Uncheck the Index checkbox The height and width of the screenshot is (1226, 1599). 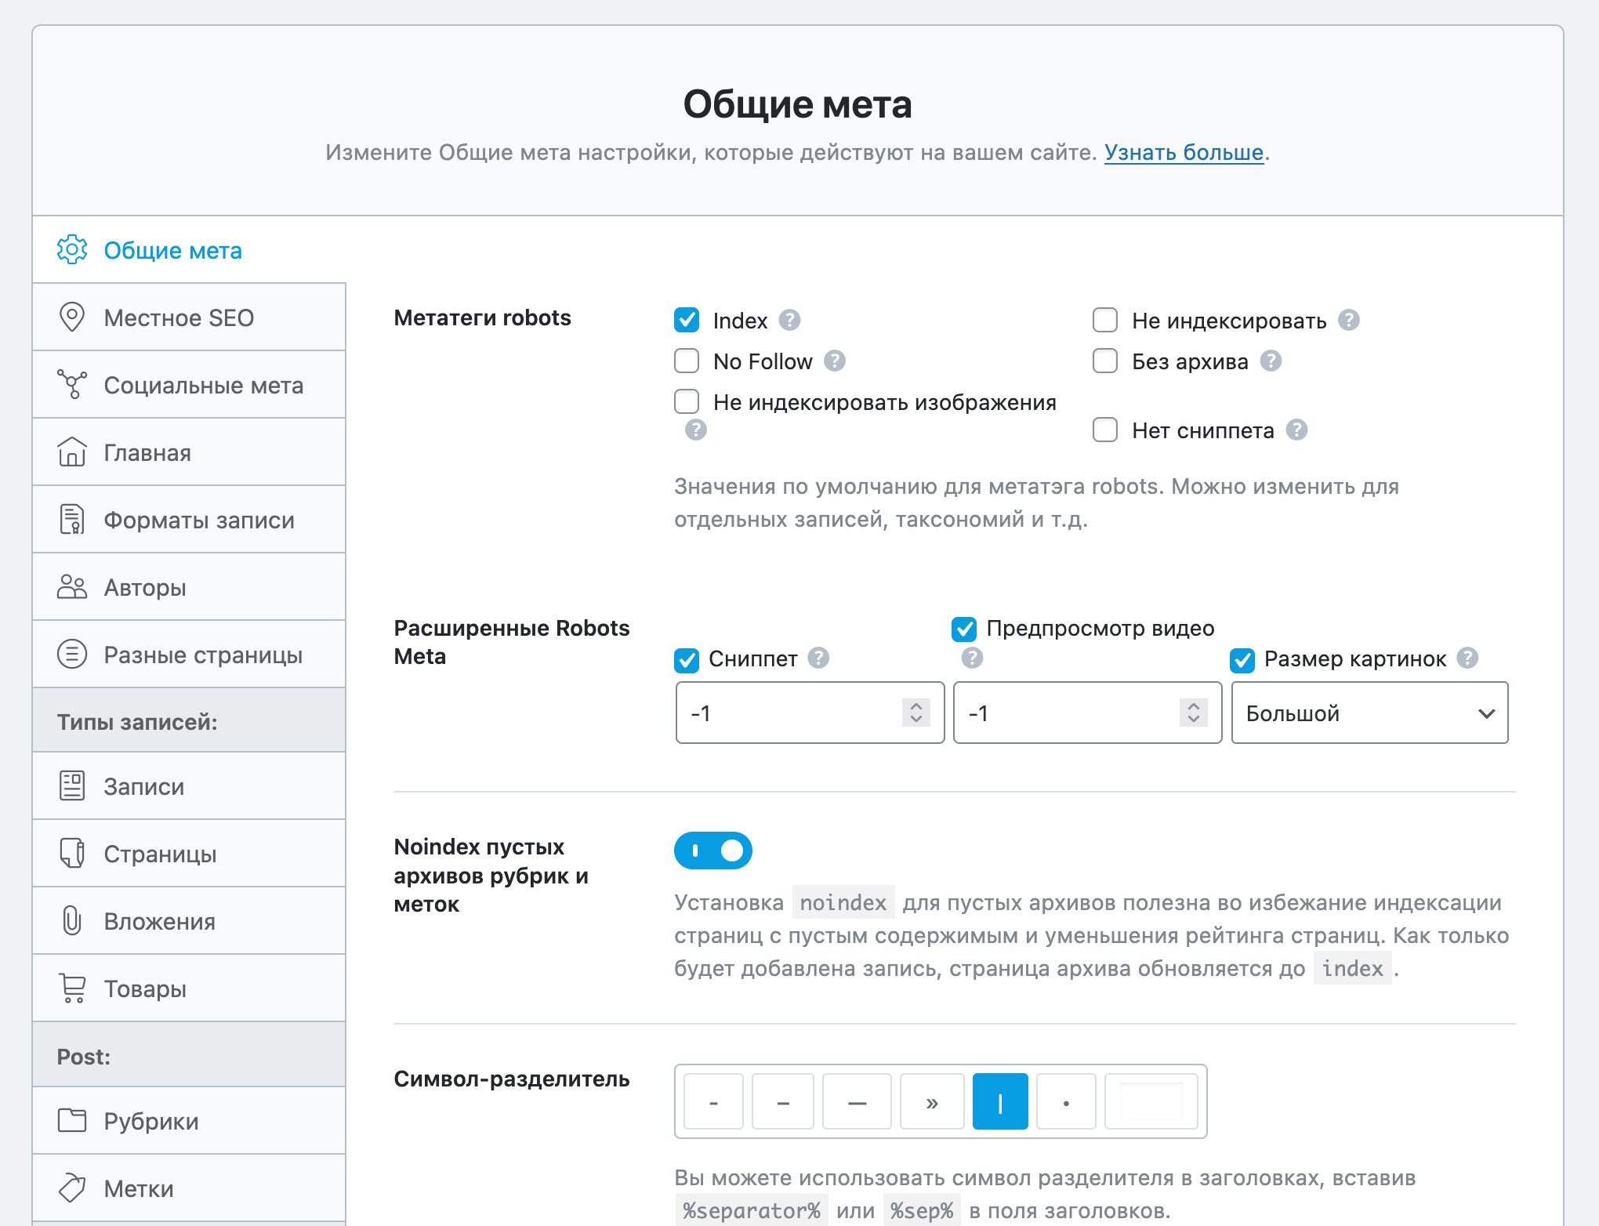pyautogui.click(x=687, y=320)
